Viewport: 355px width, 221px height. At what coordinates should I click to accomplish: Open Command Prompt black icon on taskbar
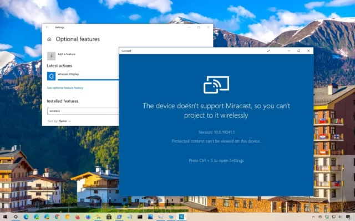pos(140,217)
